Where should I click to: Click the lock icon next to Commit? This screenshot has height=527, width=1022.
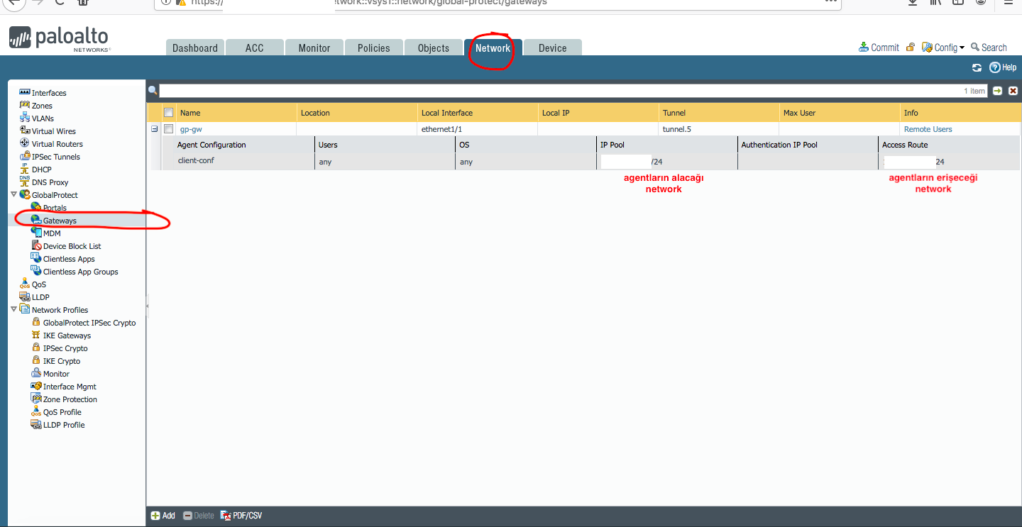(x=911, y=48)
